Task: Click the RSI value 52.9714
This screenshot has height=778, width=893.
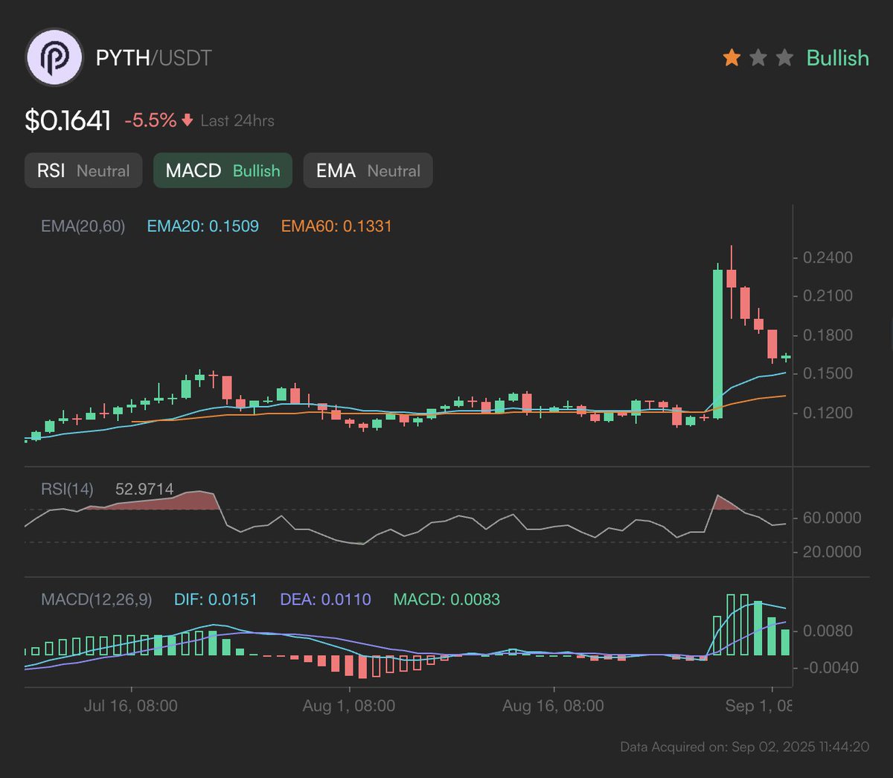Action: [144, 489]
